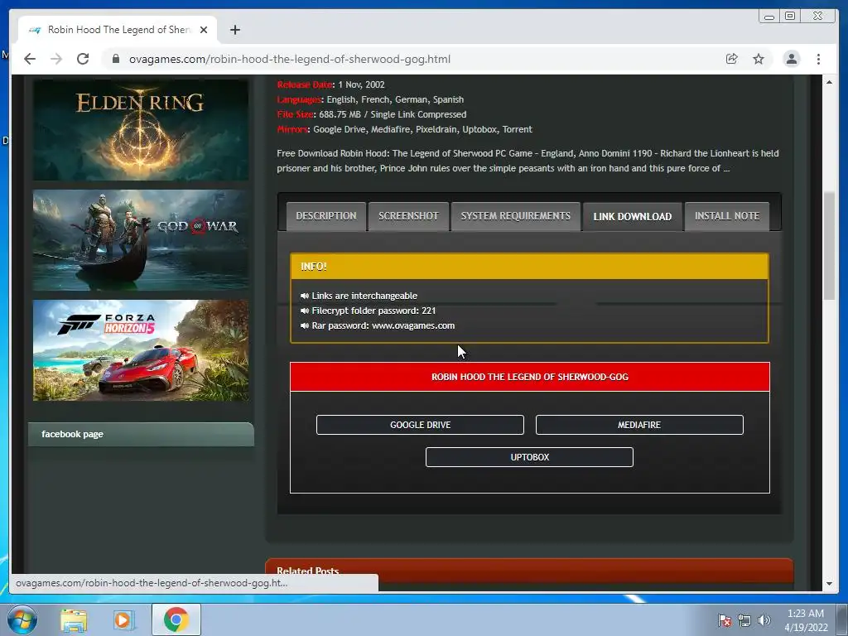The width and height of the screenshot is (848, 636).
Task: Click the Languages line
Action: point(370,99)
